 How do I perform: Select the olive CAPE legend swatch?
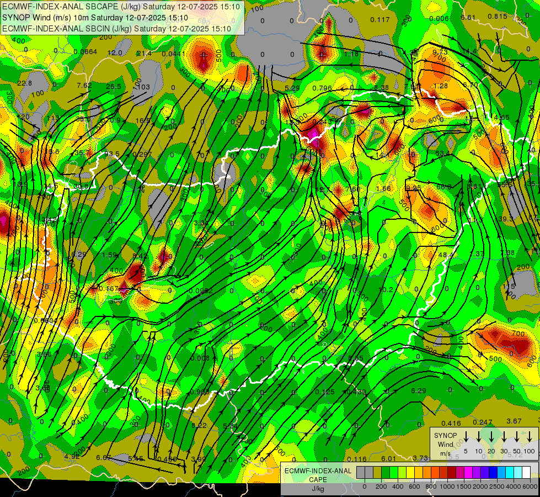377,472
